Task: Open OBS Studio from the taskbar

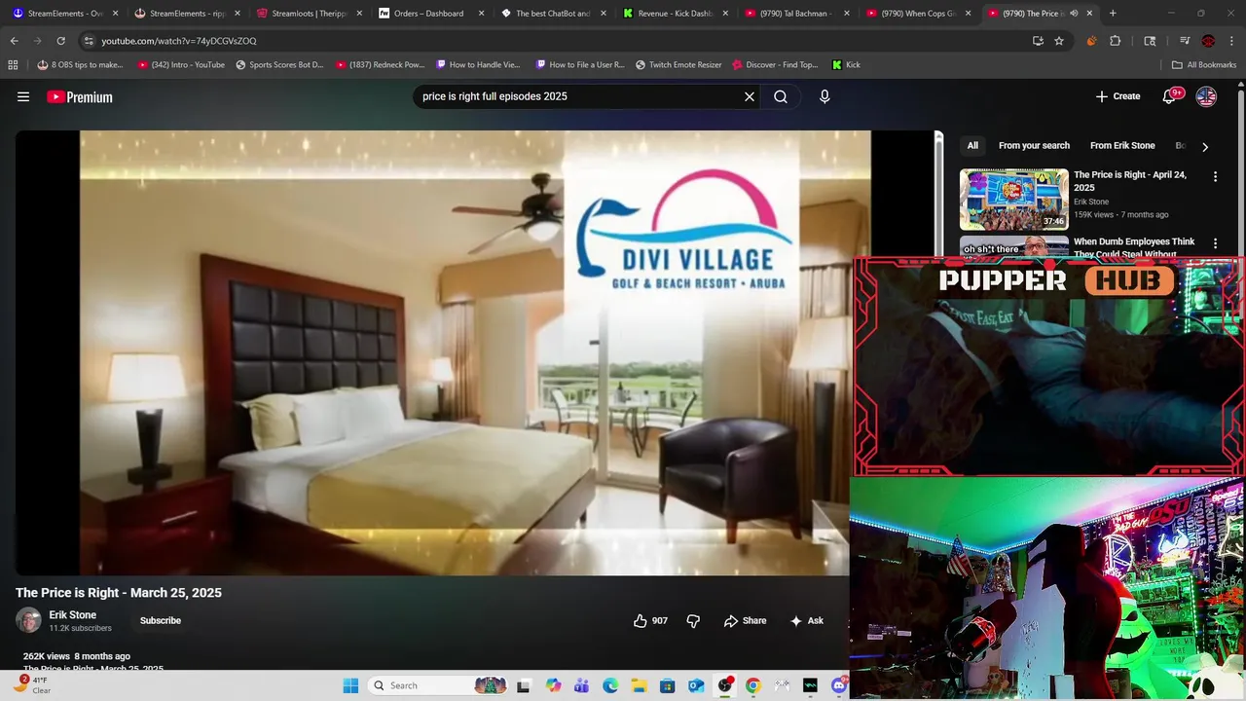Action: (724, 685)
